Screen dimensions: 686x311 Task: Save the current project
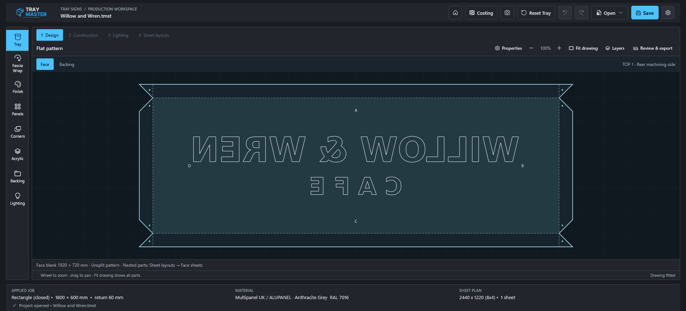coord(645,13)
